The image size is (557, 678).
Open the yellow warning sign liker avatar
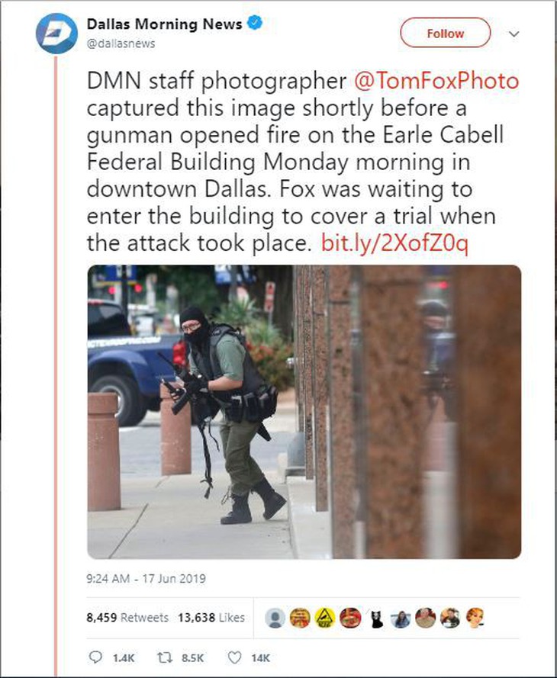325,618
